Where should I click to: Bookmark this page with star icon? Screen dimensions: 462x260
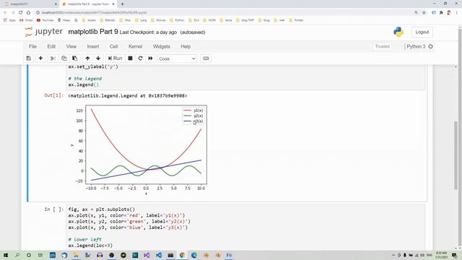[x=424, y=13]
